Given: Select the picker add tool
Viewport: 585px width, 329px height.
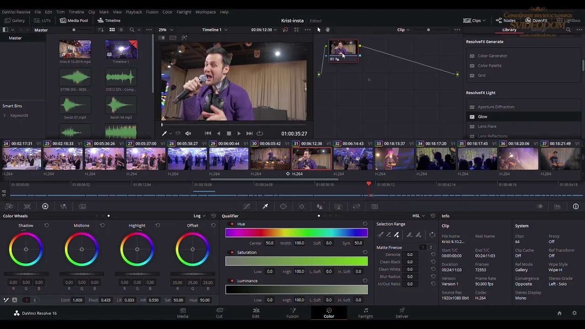Looking at the screenshot, I should pyautogui.click(x=396, y=235).
